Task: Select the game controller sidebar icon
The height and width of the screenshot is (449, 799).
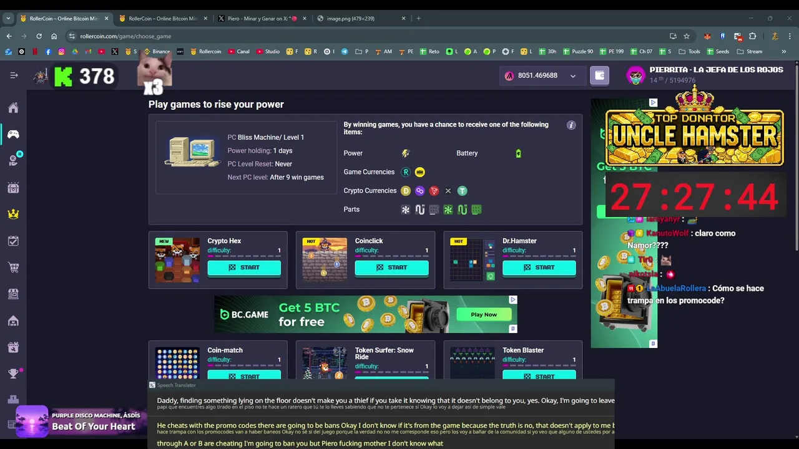Action: click(13, 134)
